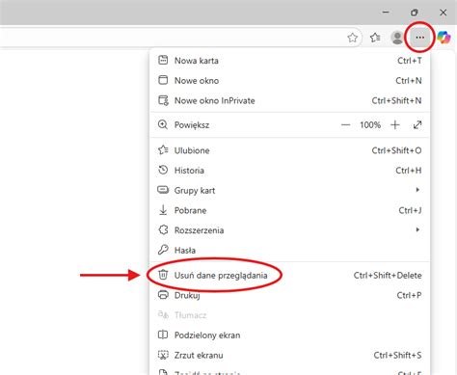Click the Ctrl+T shortcut text
This screenshot has height=375, width=457.
410,61
